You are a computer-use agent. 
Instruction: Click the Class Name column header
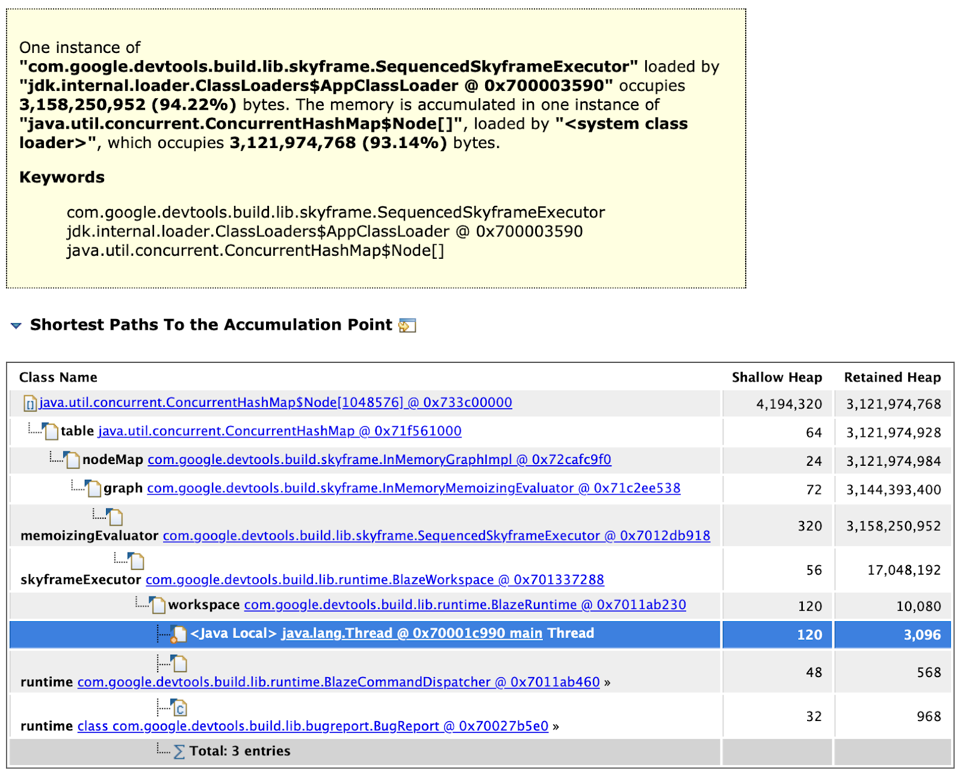(x=58, y=377)
